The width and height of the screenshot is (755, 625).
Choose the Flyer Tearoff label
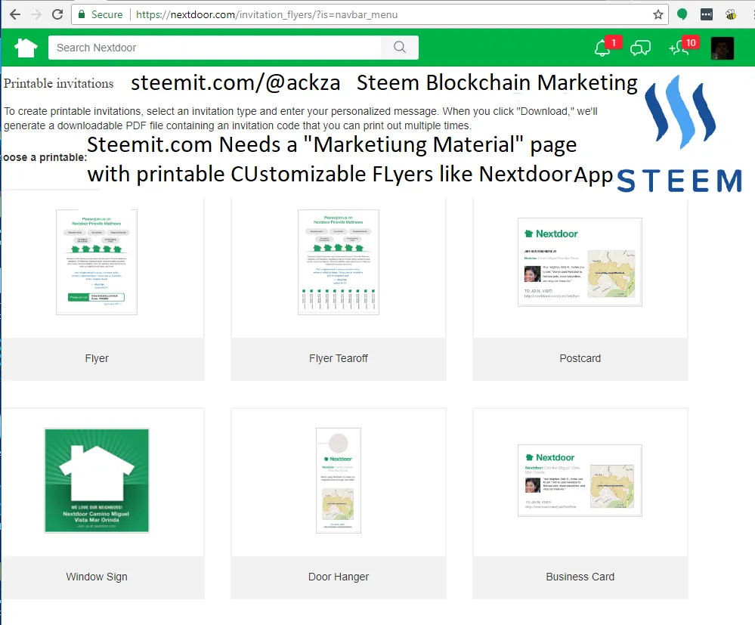pyautogui.click(x=339, y=358)
